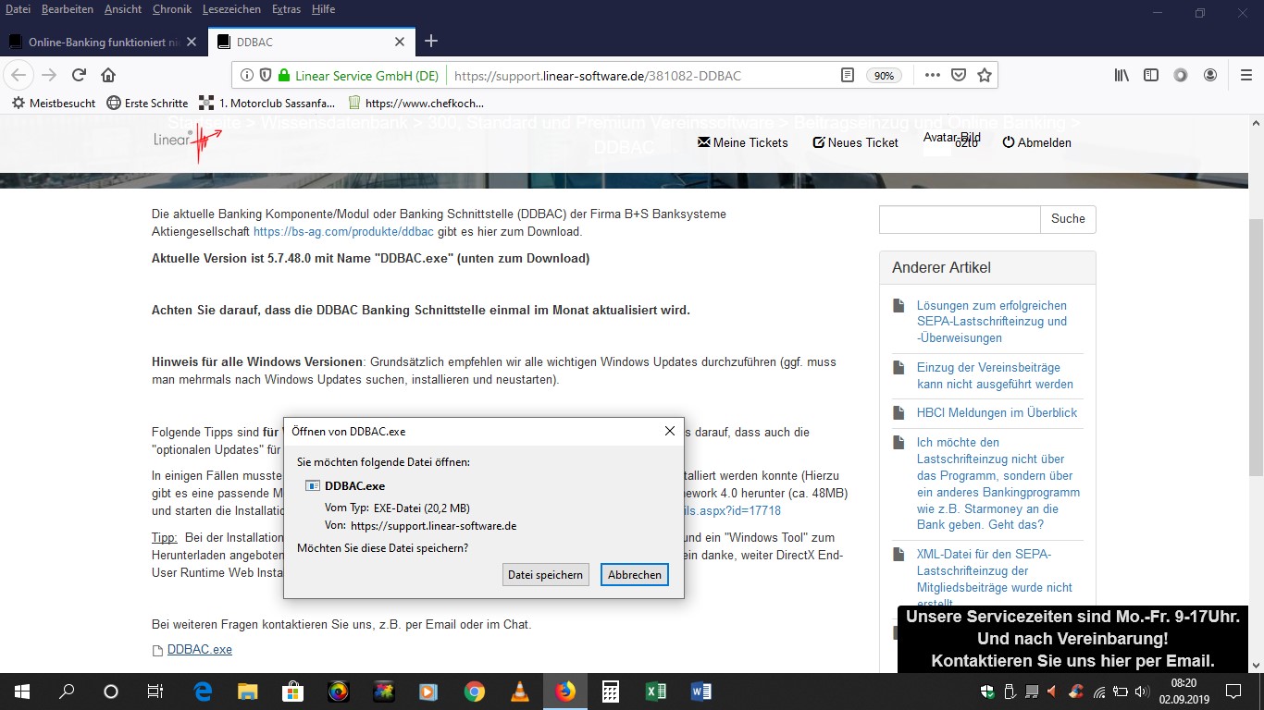The width and height of the screenshot is (1264, 710).
Task: Open the Firefox hamburger menu
Action: pos(1245,75)
